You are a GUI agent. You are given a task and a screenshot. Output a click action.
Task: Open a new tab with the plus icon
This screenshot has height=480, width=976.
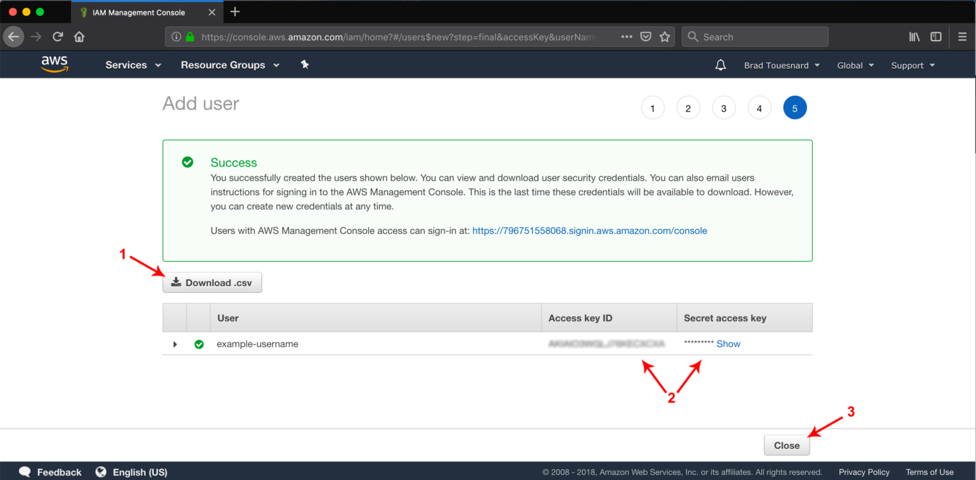(235, 11)
